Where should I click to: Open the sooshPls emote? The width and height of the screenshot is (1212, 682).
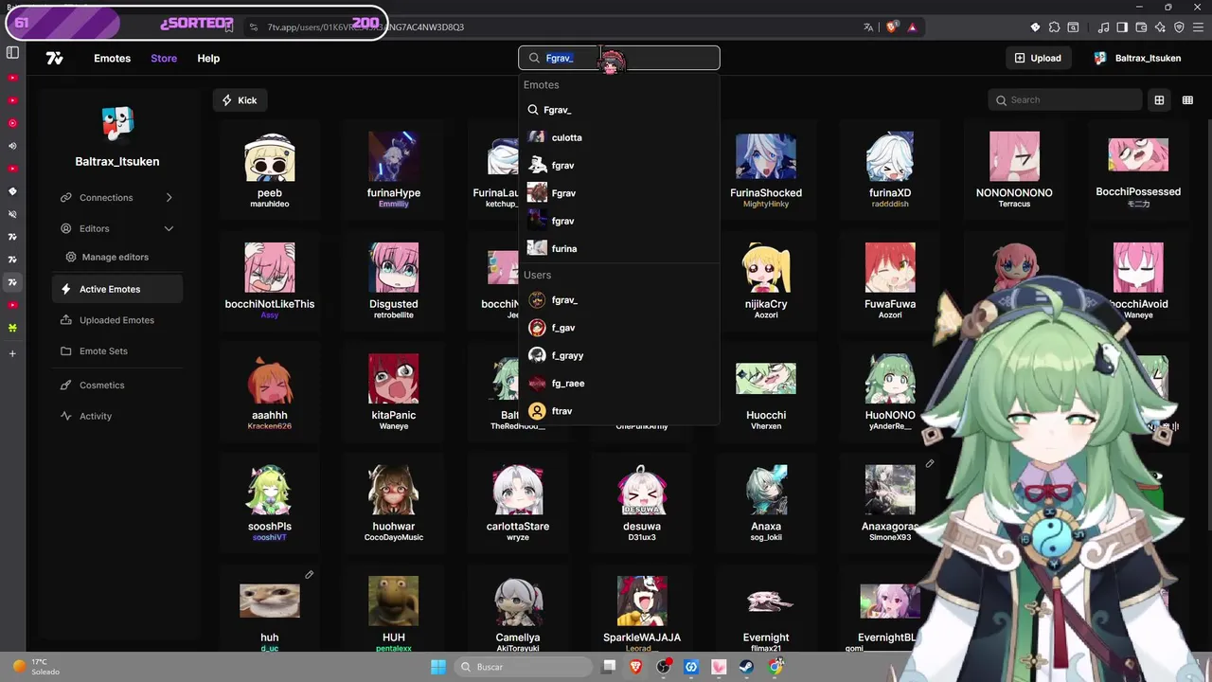tap(270, 502)
